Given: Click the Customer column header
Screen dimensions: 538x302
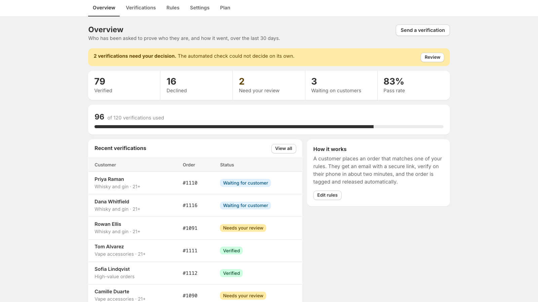Looking at the screenshot, I should click(105, 165).
